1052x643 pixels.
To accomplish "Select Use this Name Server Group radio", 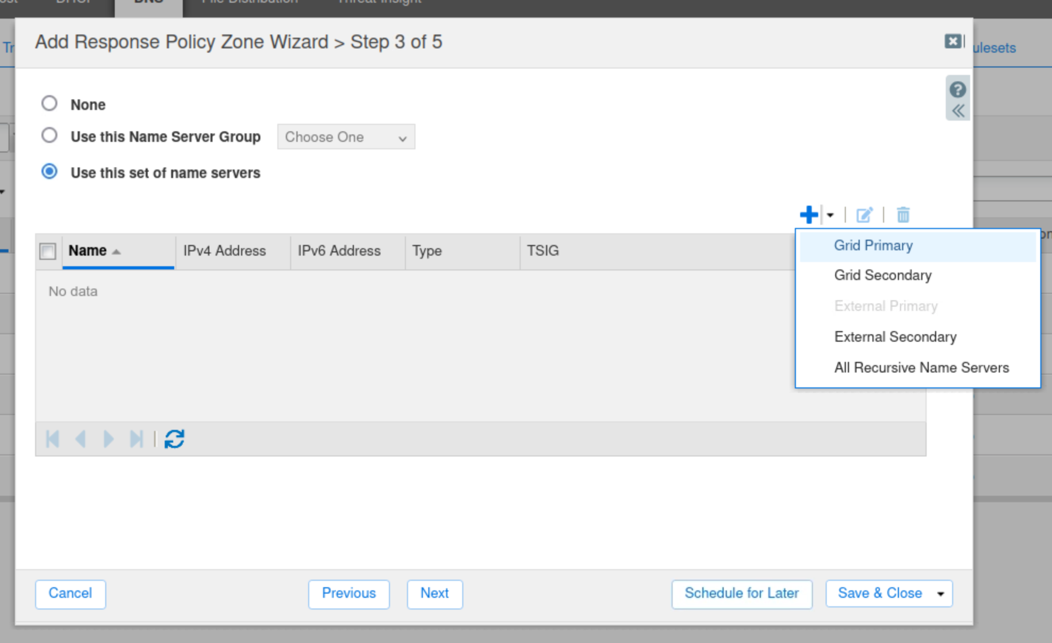I will pos(49,136).
